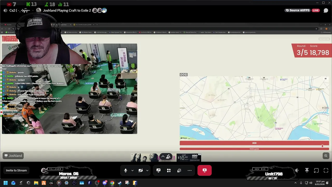Open microphone input options arrow
Viewport: 332px width, 187px height.
(x=132, y=170)
